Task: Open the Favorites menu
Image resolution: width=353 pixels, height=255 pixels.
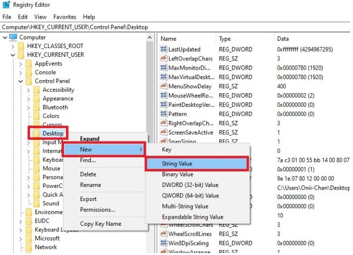Action: (x=65, y=17)
